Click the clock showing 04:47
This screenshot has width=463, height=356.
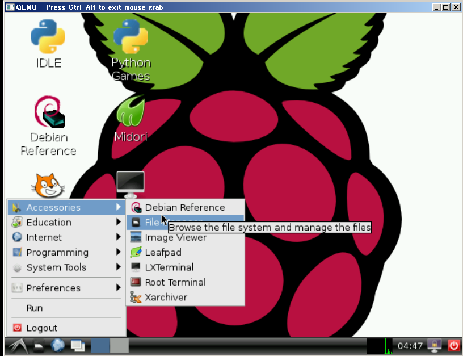(x=410, y=346)
